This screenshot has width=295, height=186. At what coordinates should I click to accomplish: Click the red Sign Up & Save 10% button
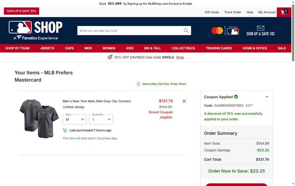[22, 11]
